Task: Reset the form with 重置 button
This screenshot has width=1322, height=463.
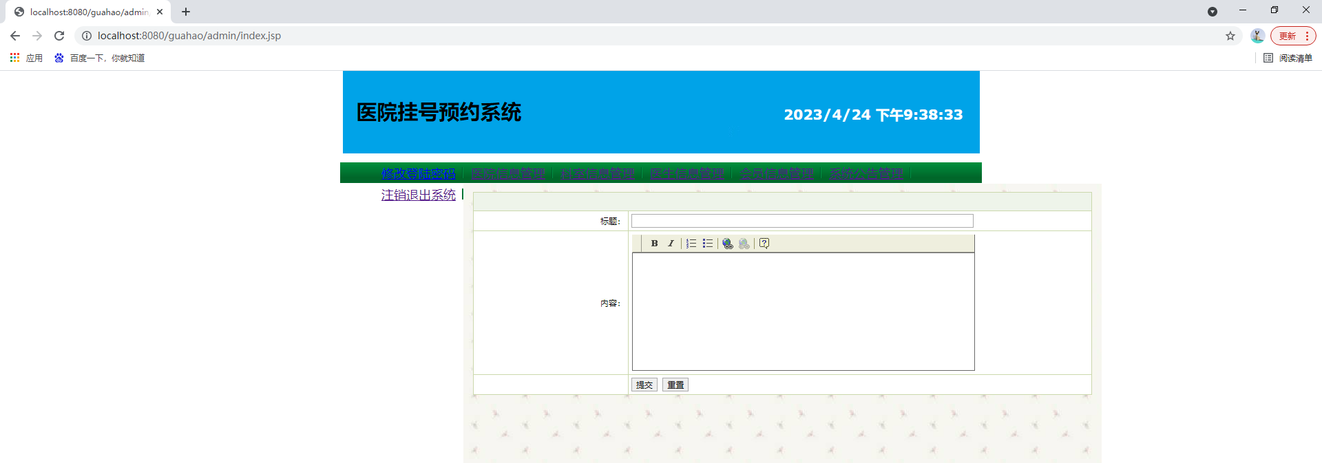Action: pos(675,385)
